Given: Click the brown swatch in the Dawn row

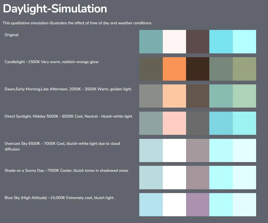Looking at the screenshot, I should [198, 96].
